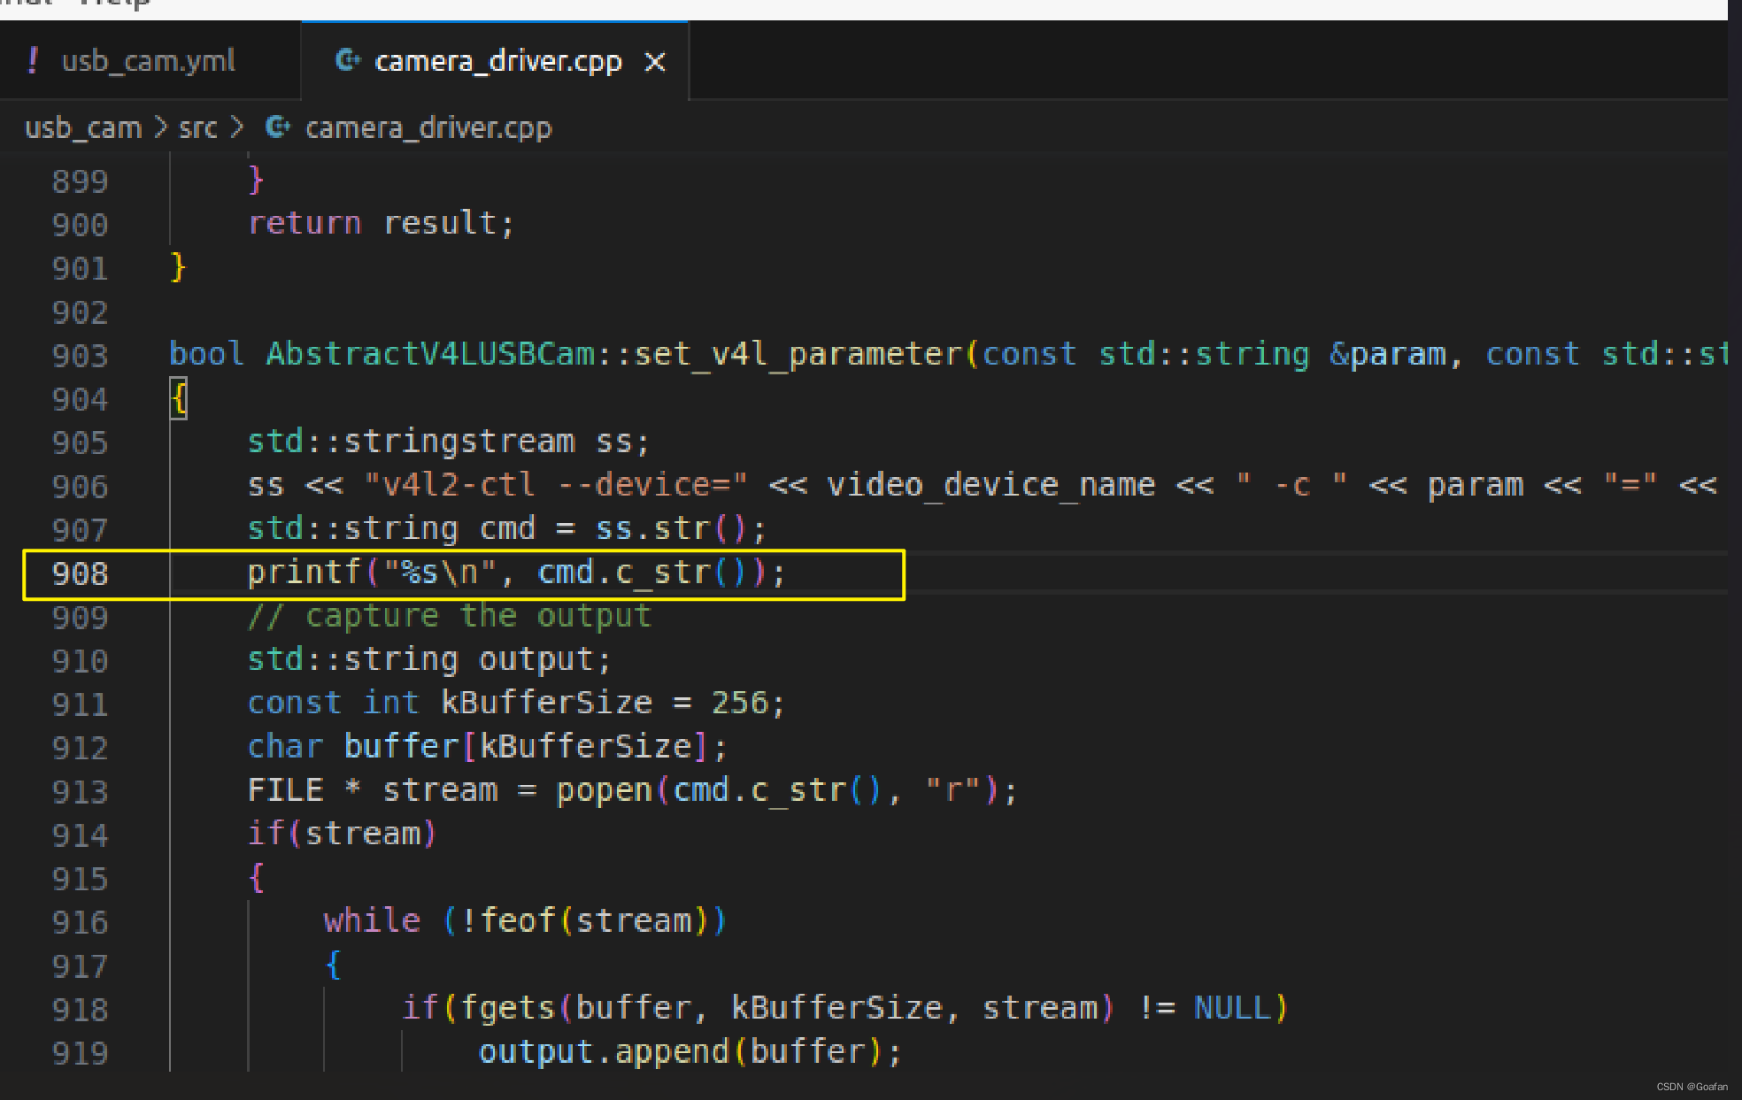Screen dimensions: 1742x1100
Task: Click 'set_v4l_parameter' function name
Action: tap(798, 354)
